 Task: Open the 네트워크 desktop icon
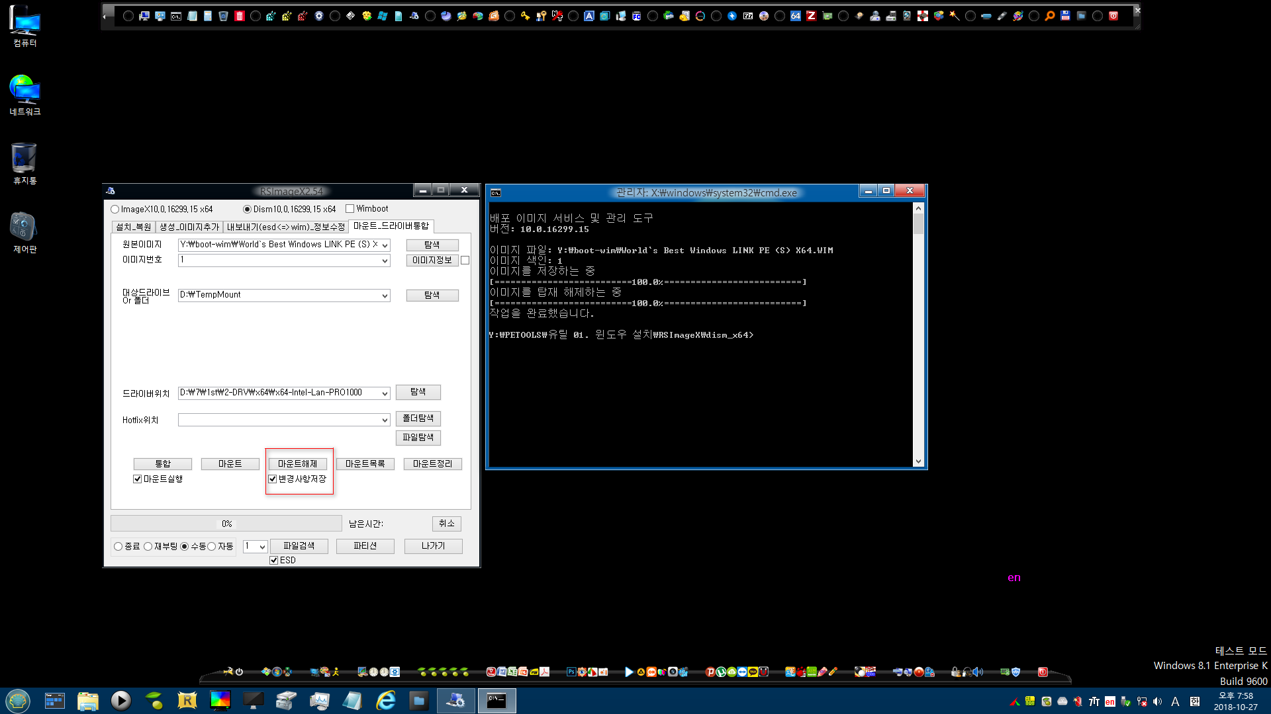(24, 95)
